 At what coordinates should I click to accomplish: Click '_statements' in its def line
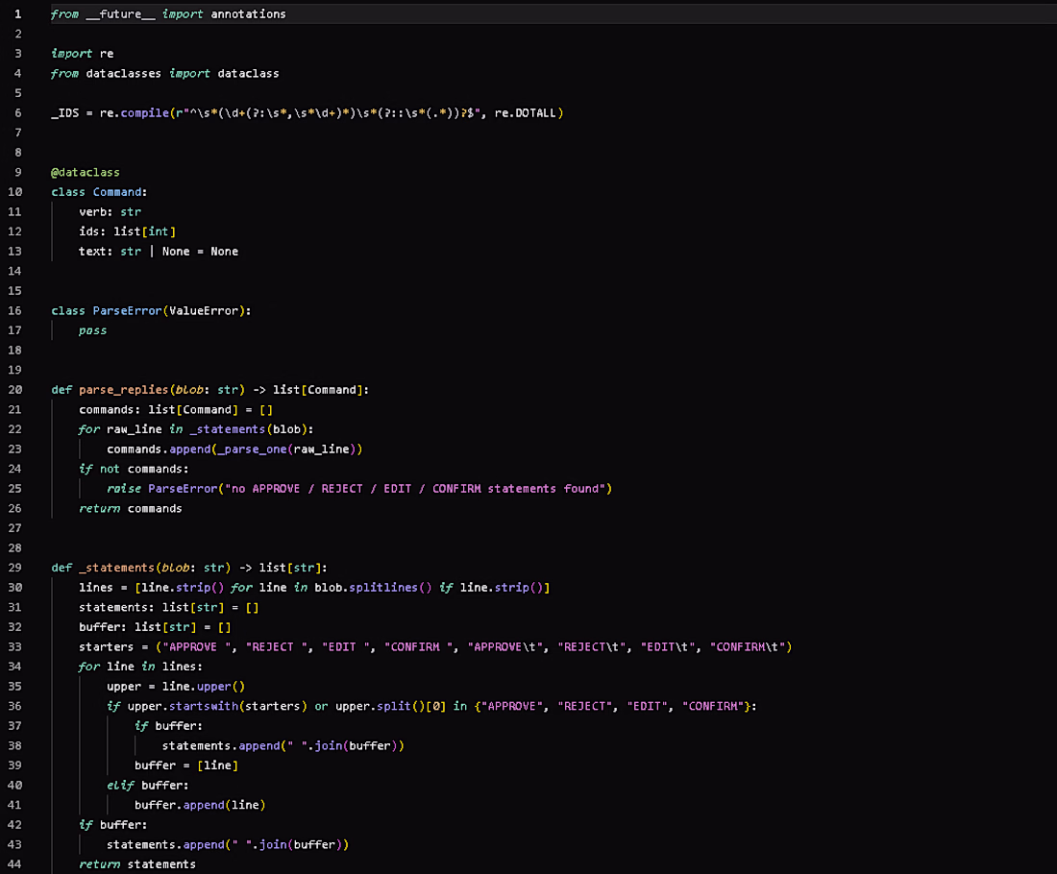pyautogui.click(x=116, y=568)
